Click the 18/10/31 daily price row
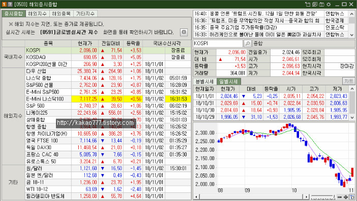The width and height of the screenshot is (357, 201). pos(271,103)
